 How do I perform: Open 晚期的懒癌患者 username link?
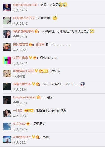tap(23, 31)
